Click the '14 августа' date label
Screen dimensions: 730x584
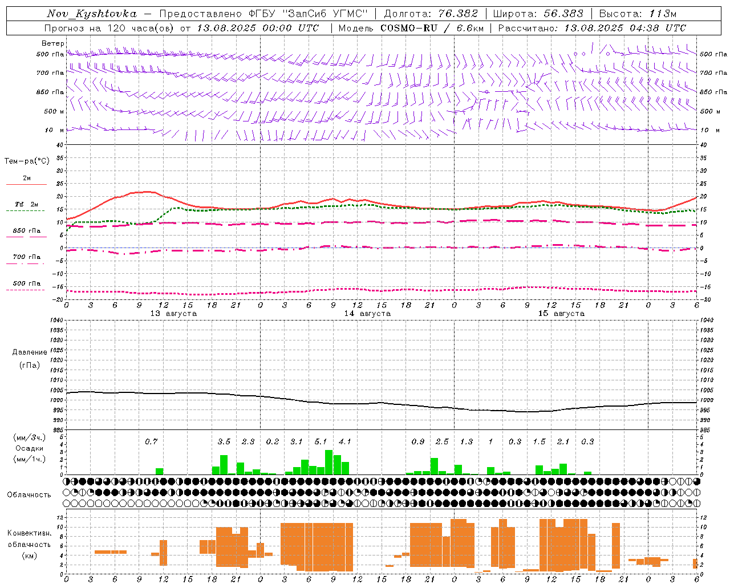pos(367,314)
